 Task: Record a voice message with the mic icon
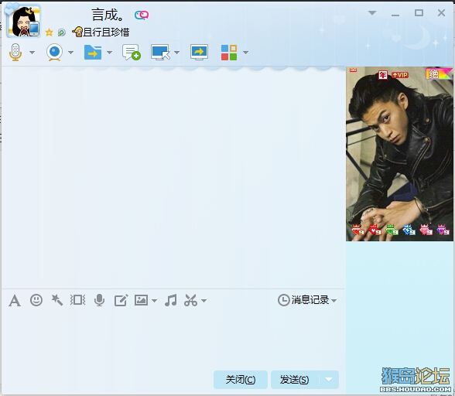pyautogui.click(x=99, y=300)
